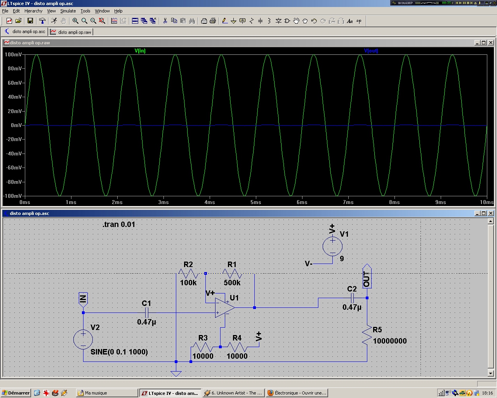Screen dimensions: 497x398
Task: Select the SPICE directive '.op' tool
Action: coord(359,21)
